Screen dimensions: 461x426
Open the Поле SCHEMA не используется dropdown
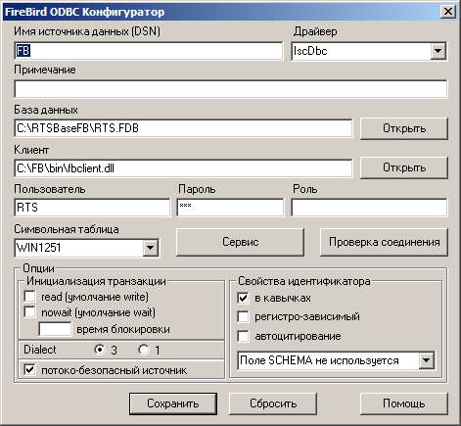pyautogui.click(x=427, y=360)
